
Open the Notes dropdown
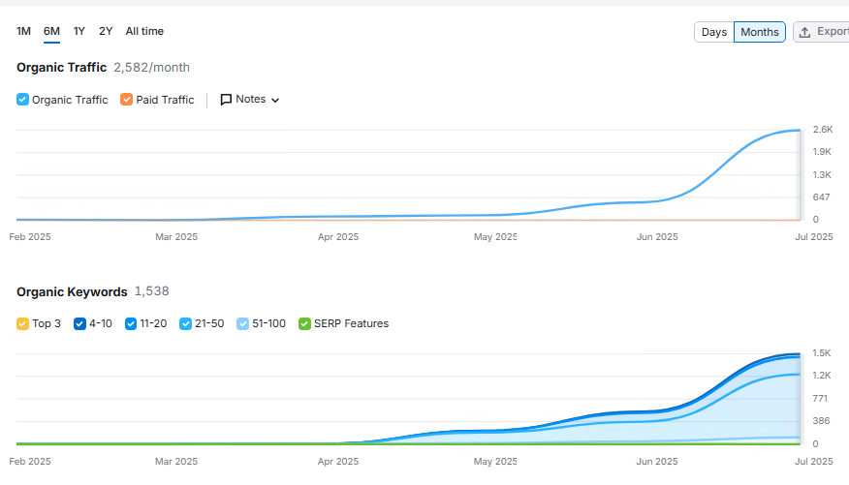coord(250,100)
